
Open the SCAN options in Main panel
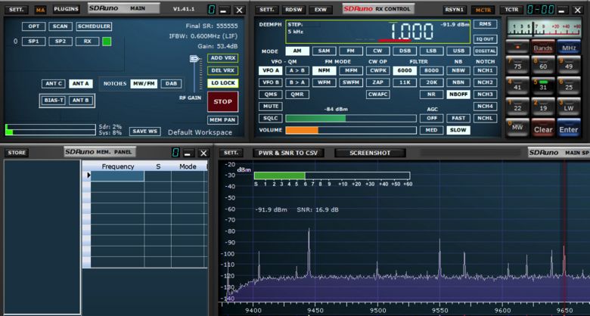pyautogui.click(x=61, y=26)
